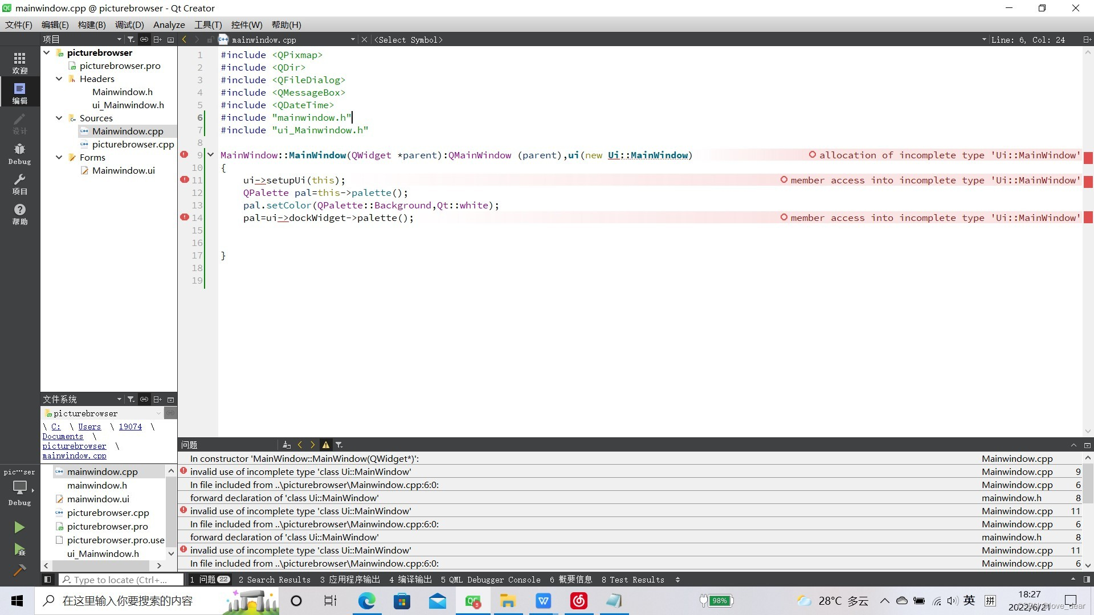Image resolution: width=1094 pixels, height=615 pixels.
Task: Open the picturebrowser folder dropdown in file system panel
Action: 158,413
